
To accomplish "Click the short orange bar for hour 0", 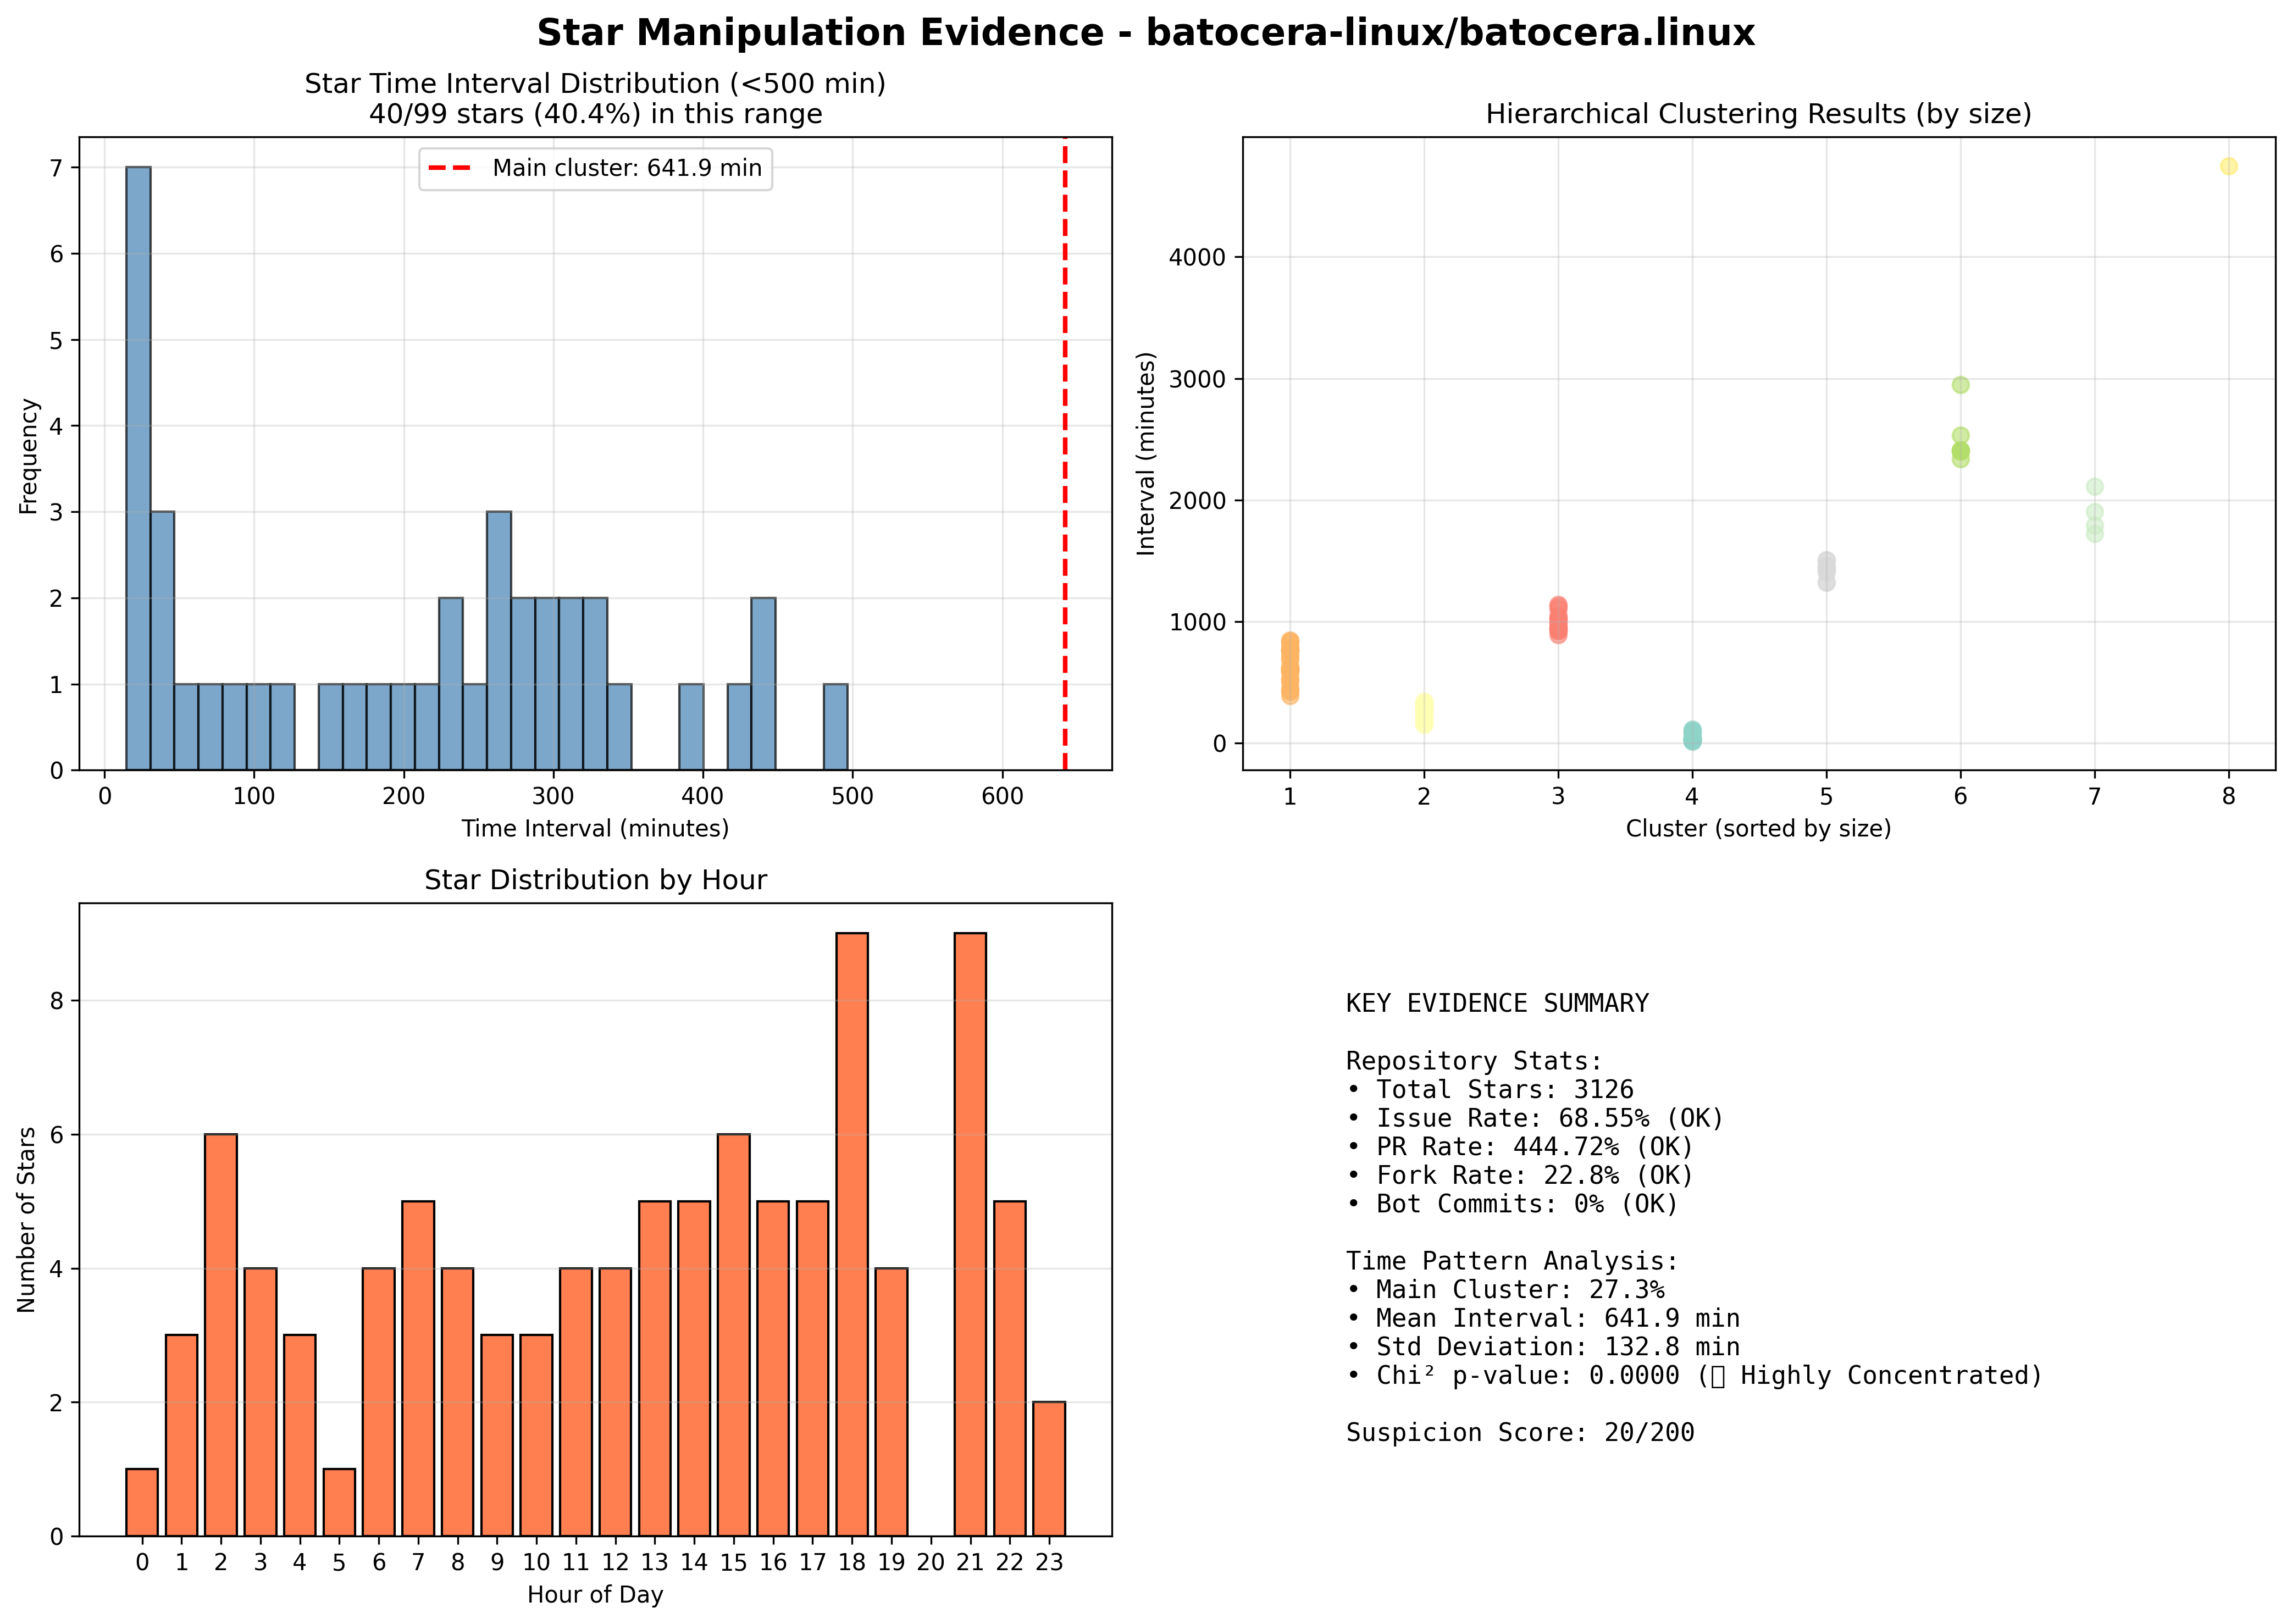I will coord(142,1502).
